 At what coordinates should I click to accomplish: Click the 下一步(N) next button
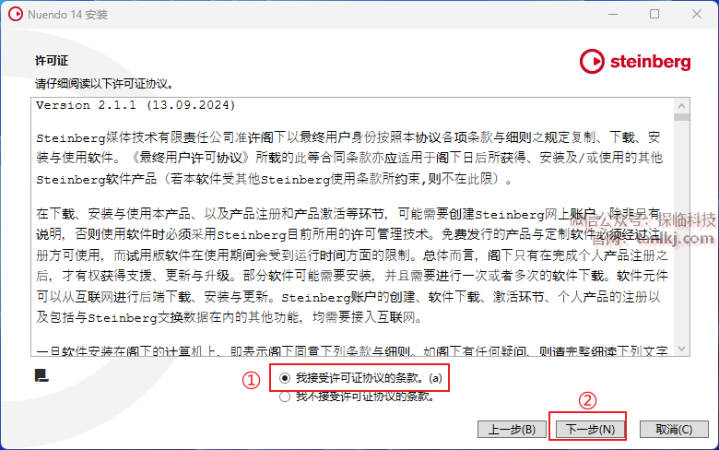point(590,430)
